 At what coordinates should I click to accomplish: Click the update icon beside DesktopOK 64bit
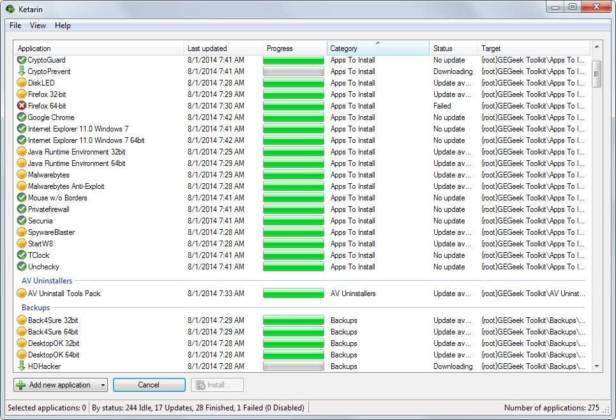[x=22, y=355]
